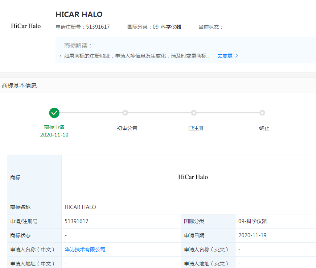Click the 国际分类 table label
This screenshot has height=268, width=316.
(x=194, y=221)
